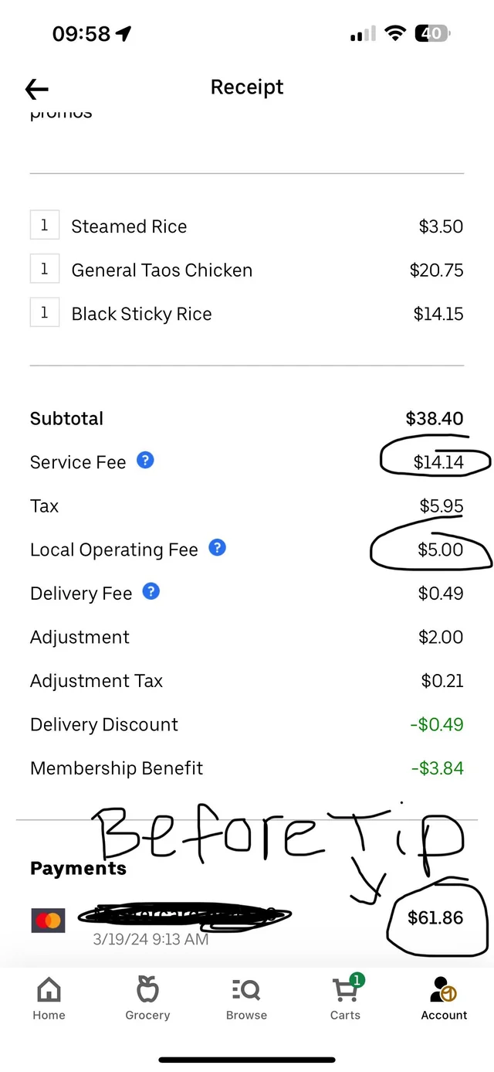Tap the Steamed Rice quantity box
This screenshot has width=494, height=1072.
[45, 226]
